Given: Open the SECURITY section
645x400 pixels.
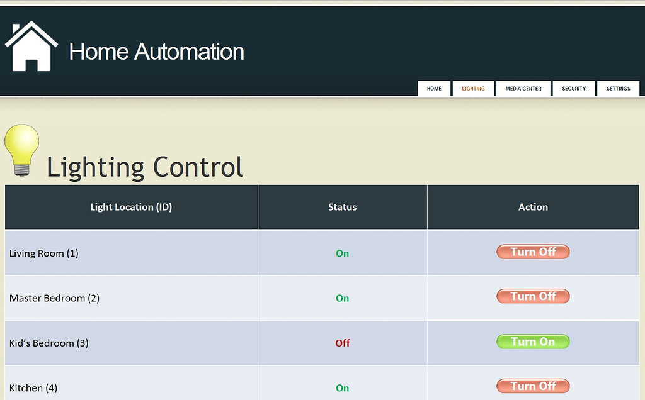Looking at the screenshot, I should coord(573,88).
